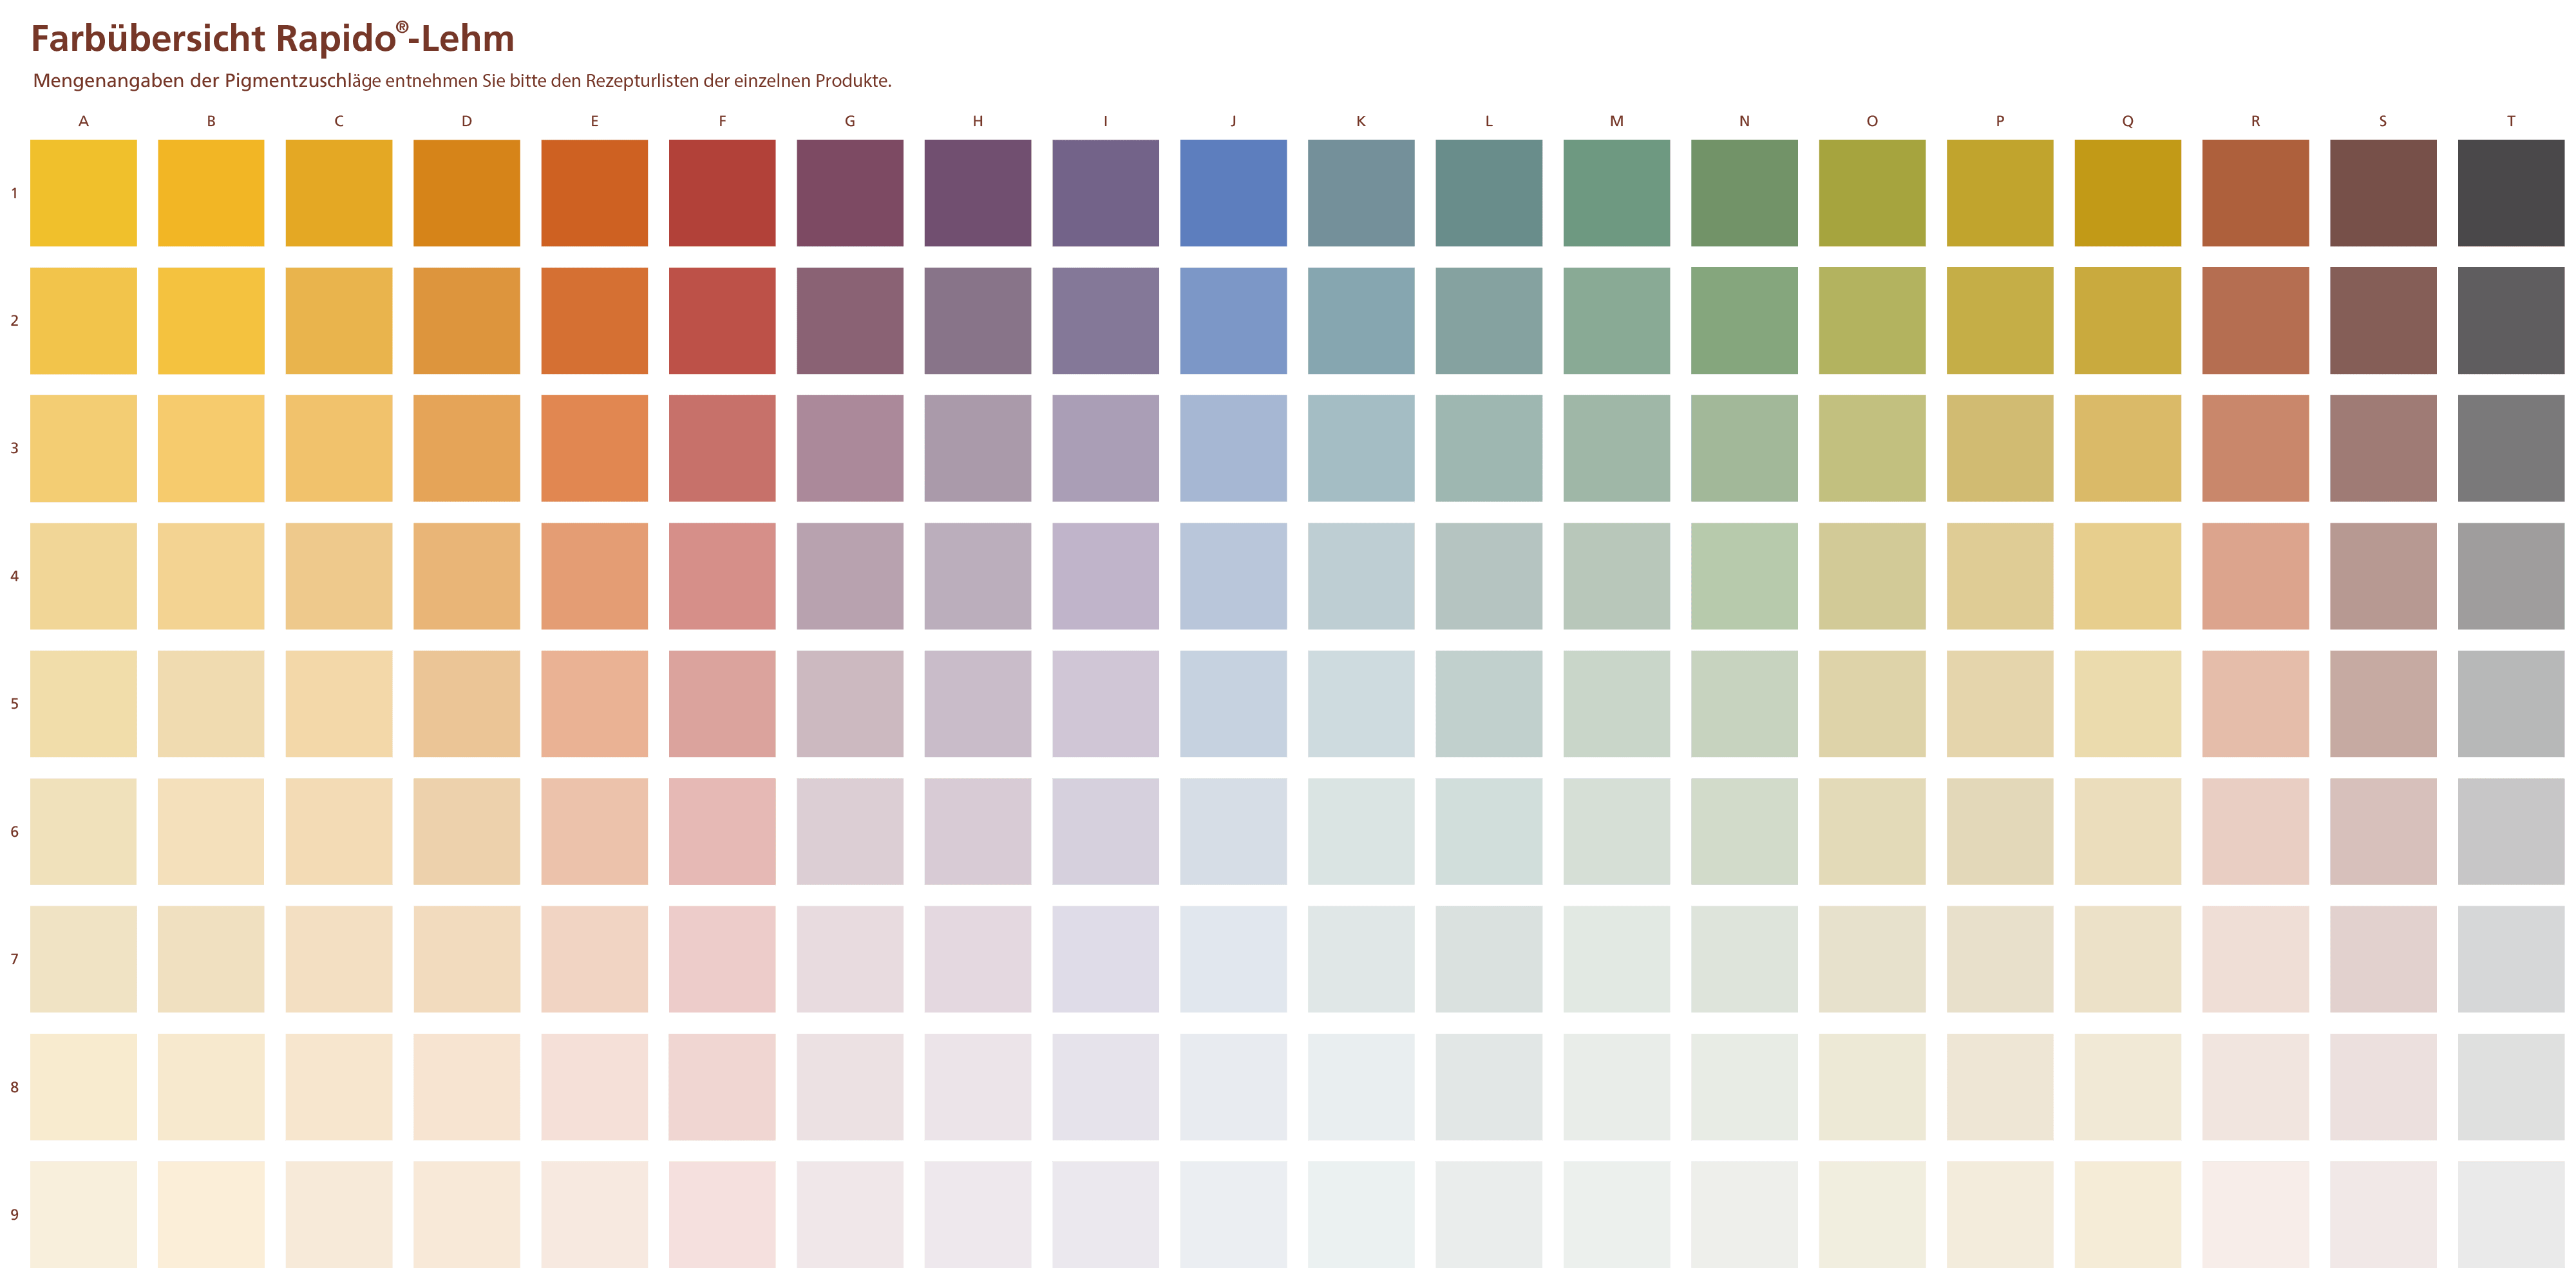Select the slate blue swatch K1

pos(1361,193)
